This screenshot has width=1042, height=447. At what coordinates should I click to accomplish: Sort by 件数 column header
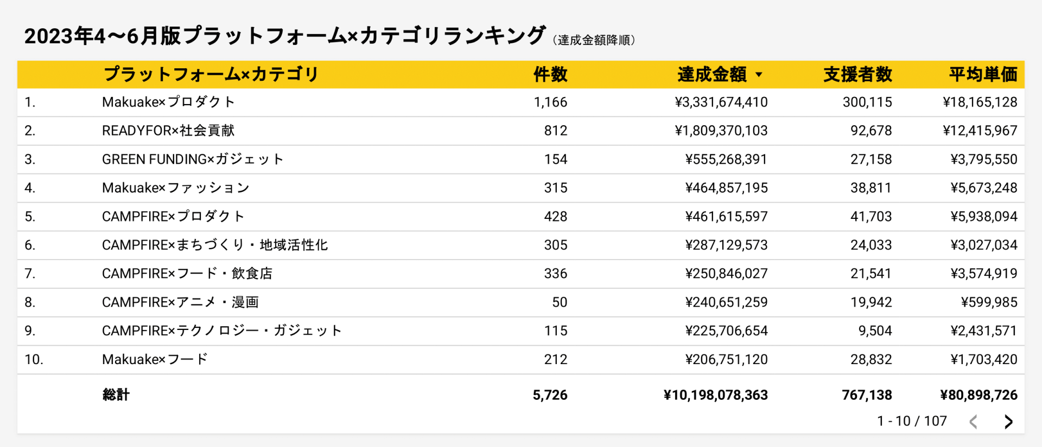(550, 74)
